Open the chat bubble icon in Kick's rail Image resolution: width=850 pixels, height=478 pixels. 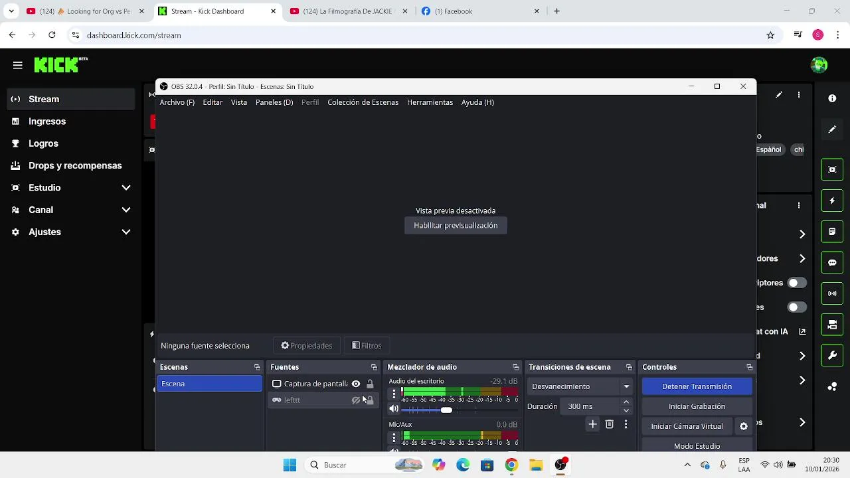tap(832, 262)
